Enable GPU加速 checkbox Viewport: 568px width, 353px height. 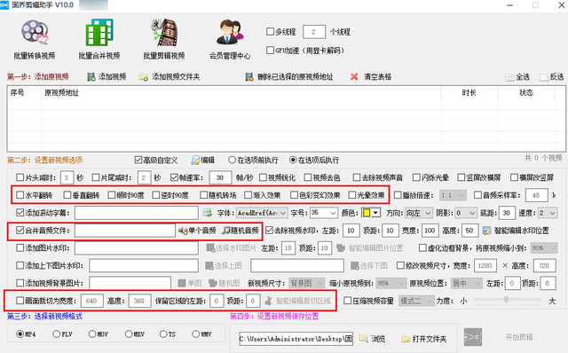[270, 50]
